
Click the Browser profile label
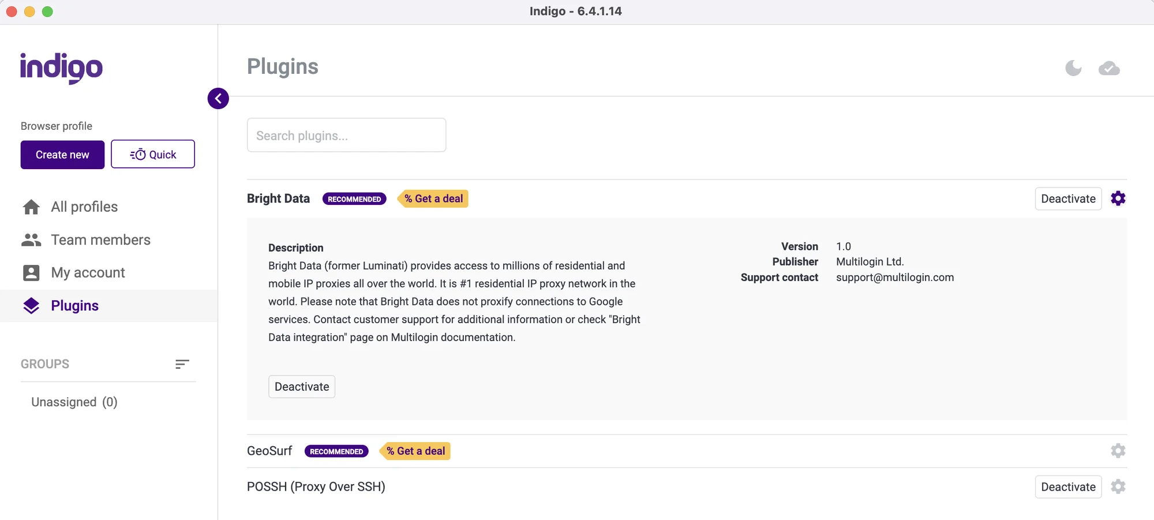57,126
